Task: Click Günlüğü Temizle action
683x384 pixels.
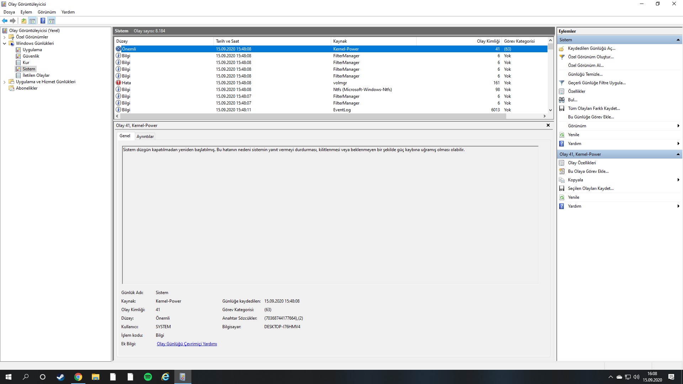Action: [585, 74]
